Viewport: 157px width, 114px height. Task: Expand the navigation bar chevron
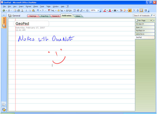[x=4, y=15]
